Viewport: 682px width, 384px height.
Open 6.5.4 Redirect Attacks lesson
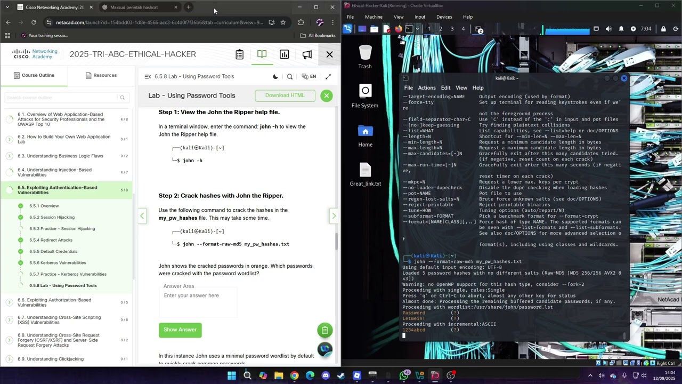(x=51, y=240)
